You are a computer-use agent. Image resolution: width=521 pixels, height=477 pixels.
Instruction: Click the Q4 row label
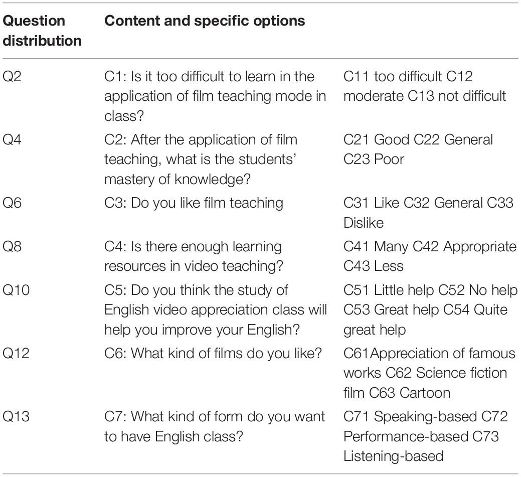tap(12, 140)
